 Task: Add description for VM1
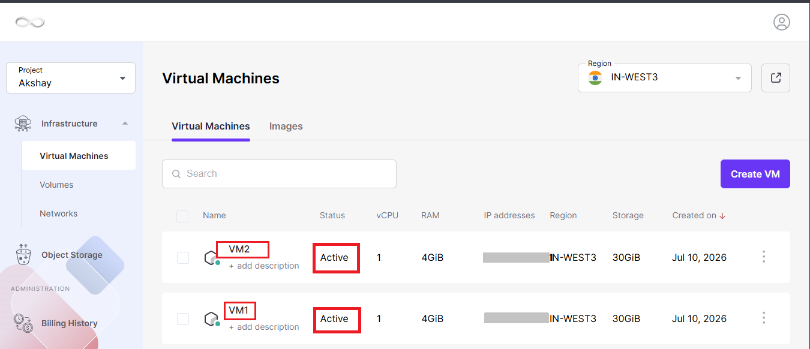[x=264, y=327]
